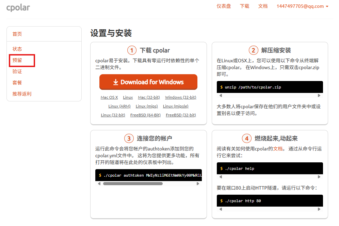339x226 pixels.
Task: Click the unzip /path/to/cpolar.zip command text
Action: pyautogui.click(x=253, y=87)
